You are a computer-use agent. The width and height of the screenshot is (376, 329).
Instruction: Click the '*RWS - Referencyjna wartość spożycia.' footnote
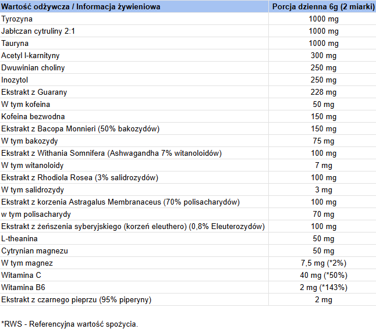point(69,324)
